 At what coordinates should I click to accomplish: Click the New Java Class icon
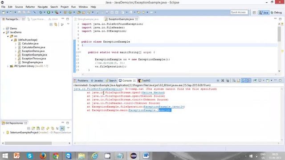tap(70, 12)
